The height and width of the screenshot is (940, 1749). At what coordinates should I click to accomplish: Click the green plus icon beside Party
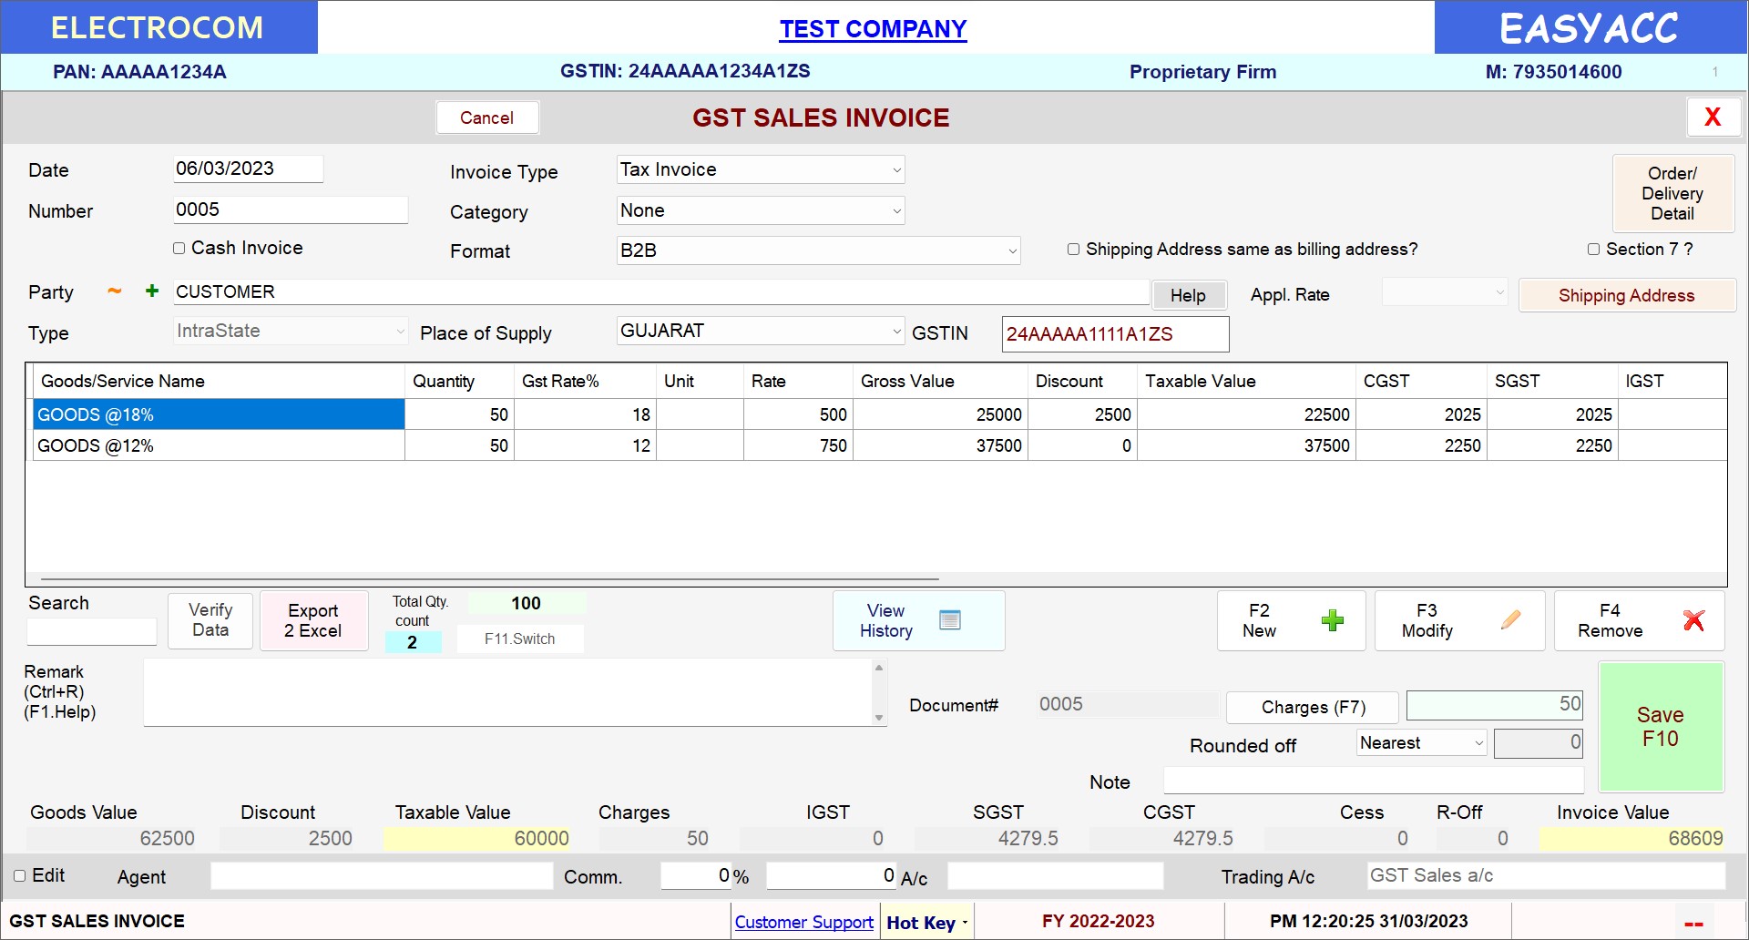click(152, 291)
